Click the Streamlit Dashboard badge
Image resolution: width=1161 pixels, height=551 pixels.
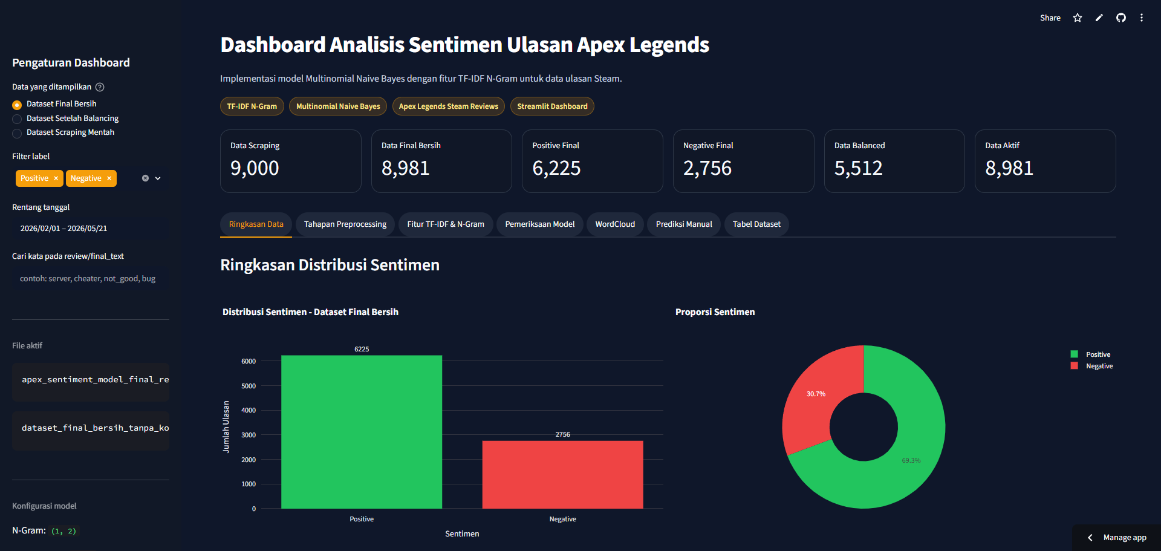[552, 106]
